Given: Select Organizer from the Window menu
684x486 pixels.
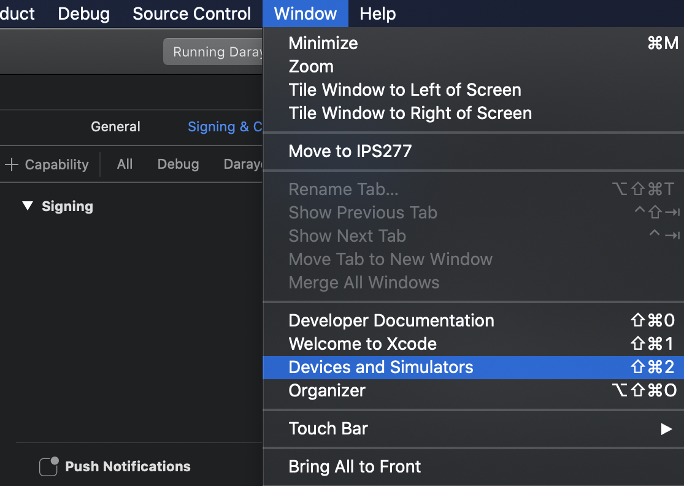Looking at the screenshot, I should [x=327, y=390].
